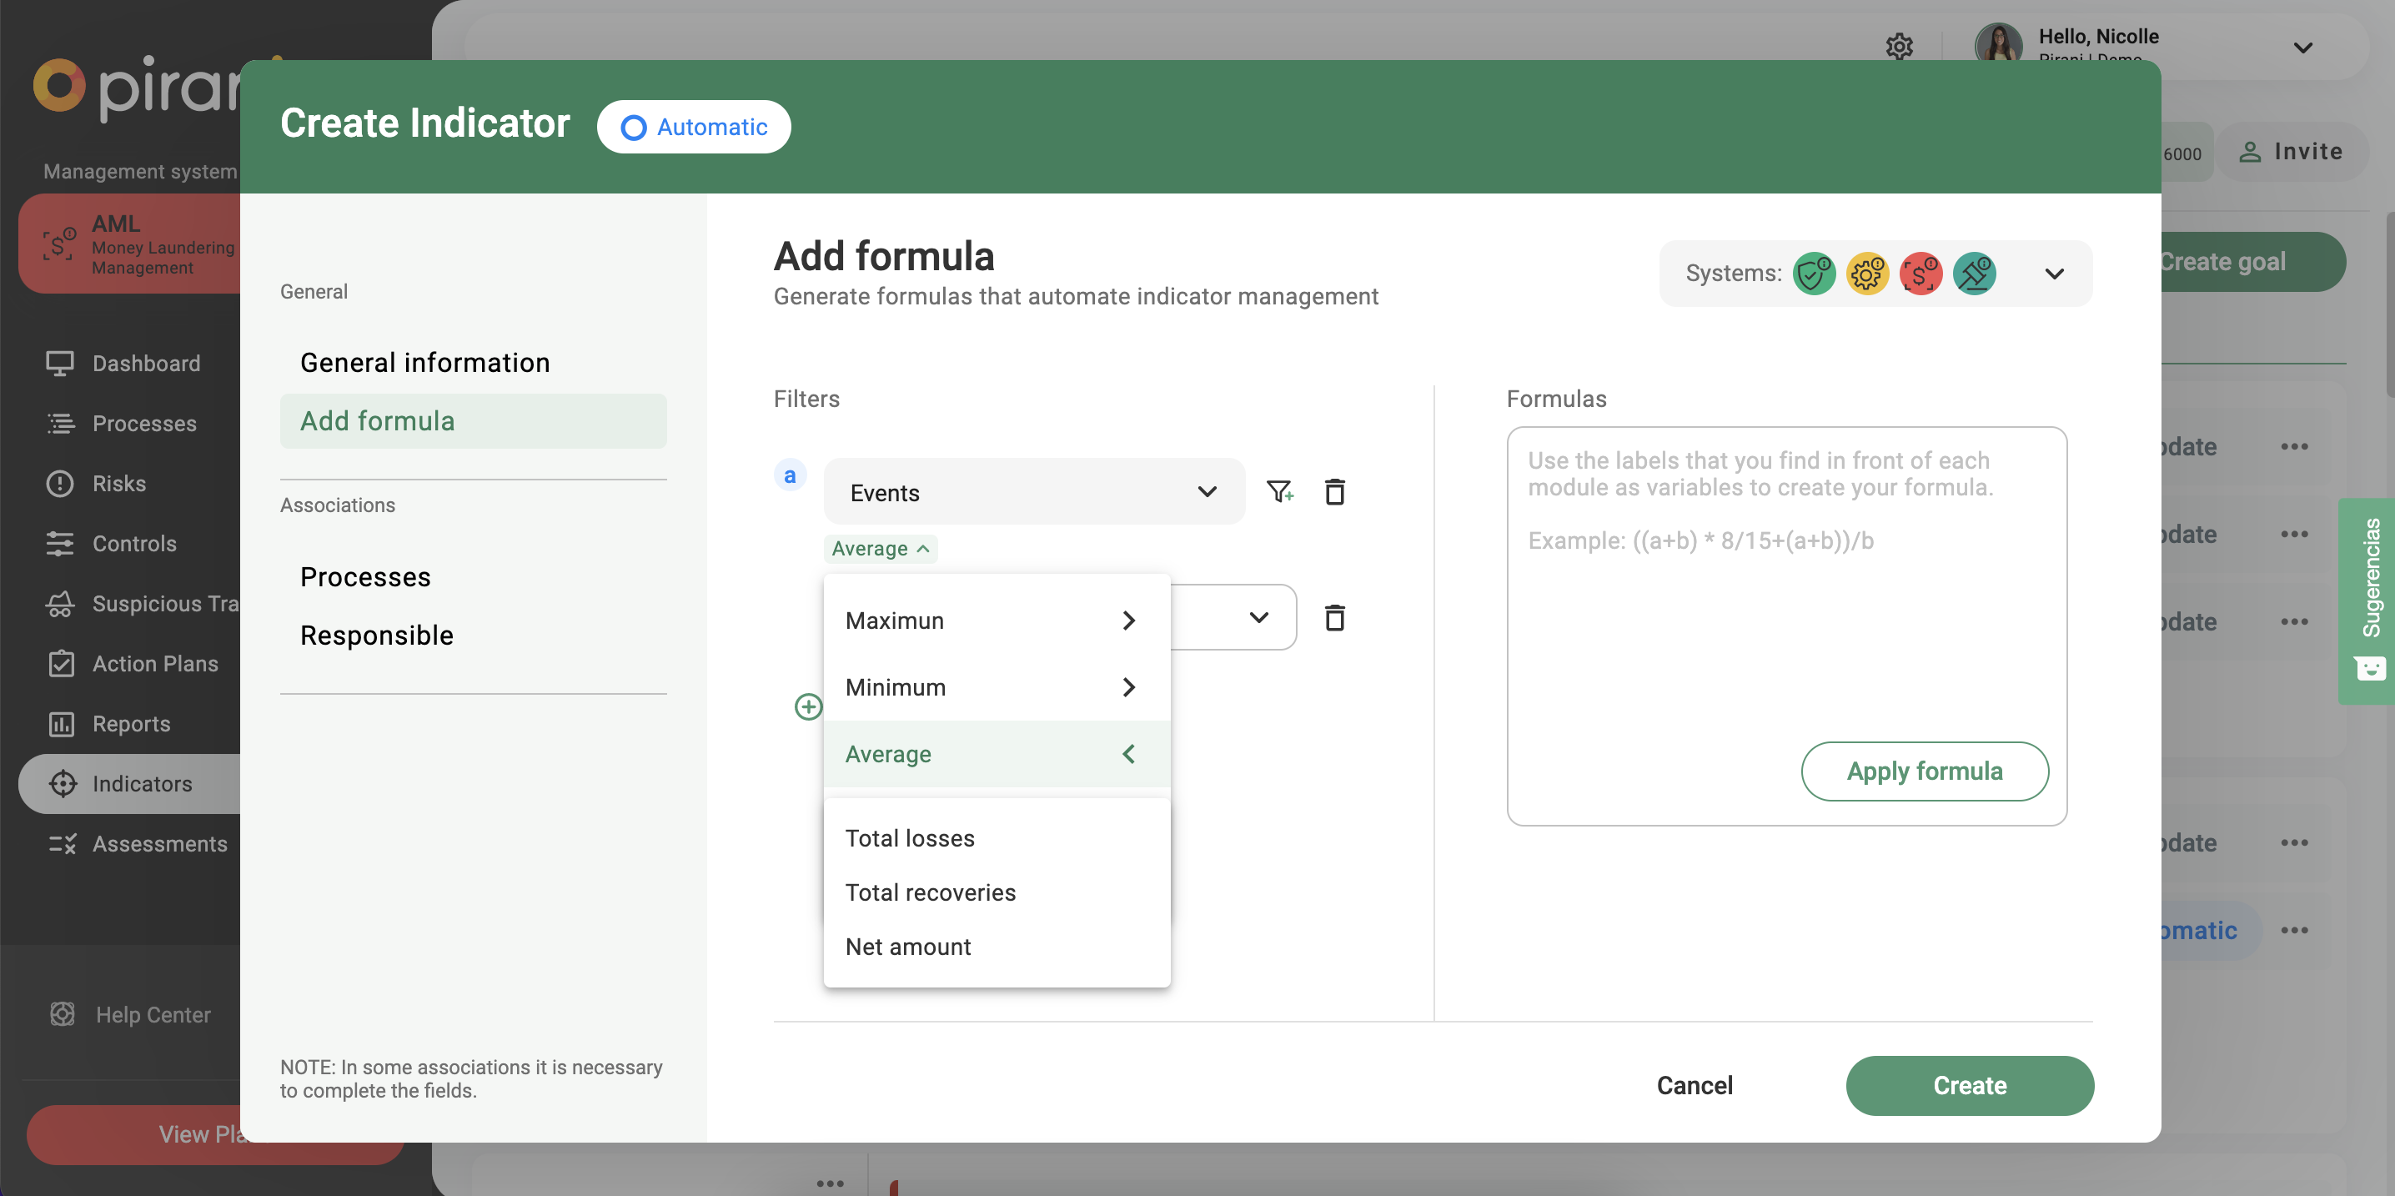This screenshot has width=2395, height=1196.
Task: Toggle the Automatic indicator option
Action: coord(694,127)
